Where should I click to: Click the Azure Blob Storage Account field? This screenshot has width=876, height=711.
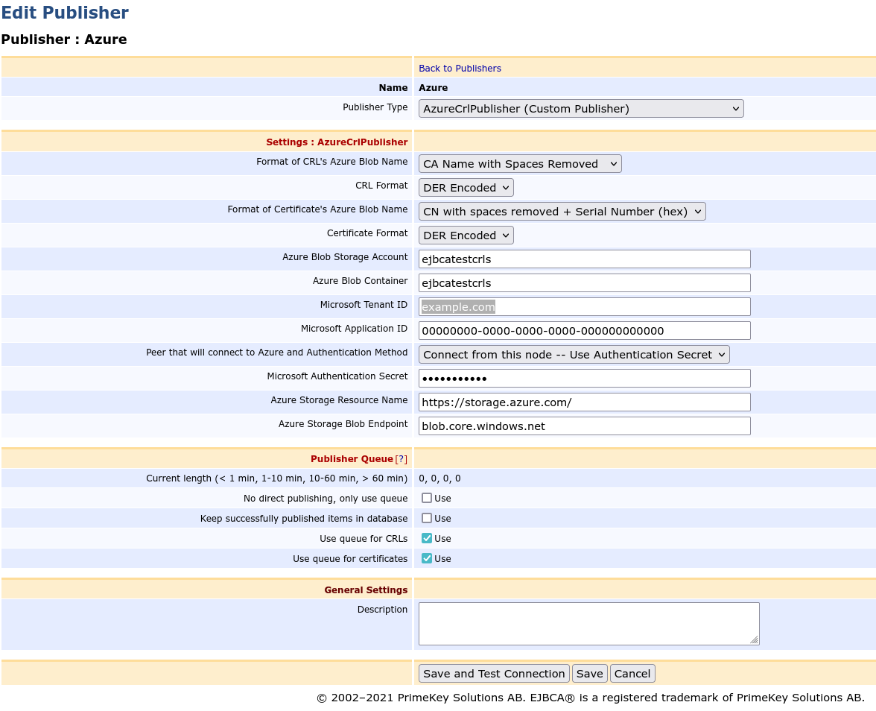584,259
